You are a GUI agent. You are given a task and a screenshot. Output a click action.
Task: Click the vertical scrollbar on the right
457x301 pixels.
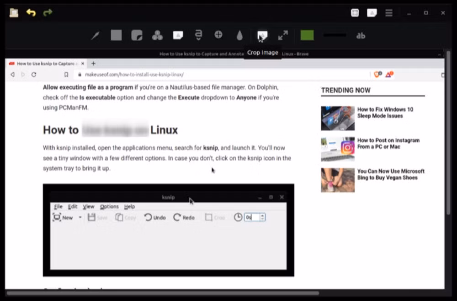(448, 133)
